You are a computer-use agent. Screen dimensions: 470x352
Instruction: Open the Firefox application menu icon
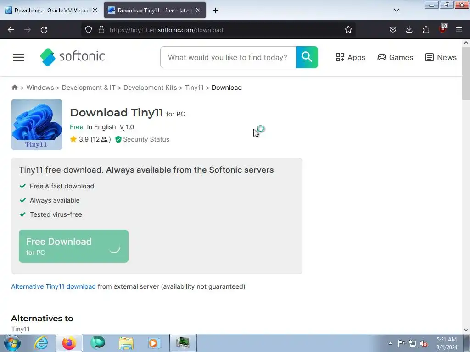coord(459,30)
